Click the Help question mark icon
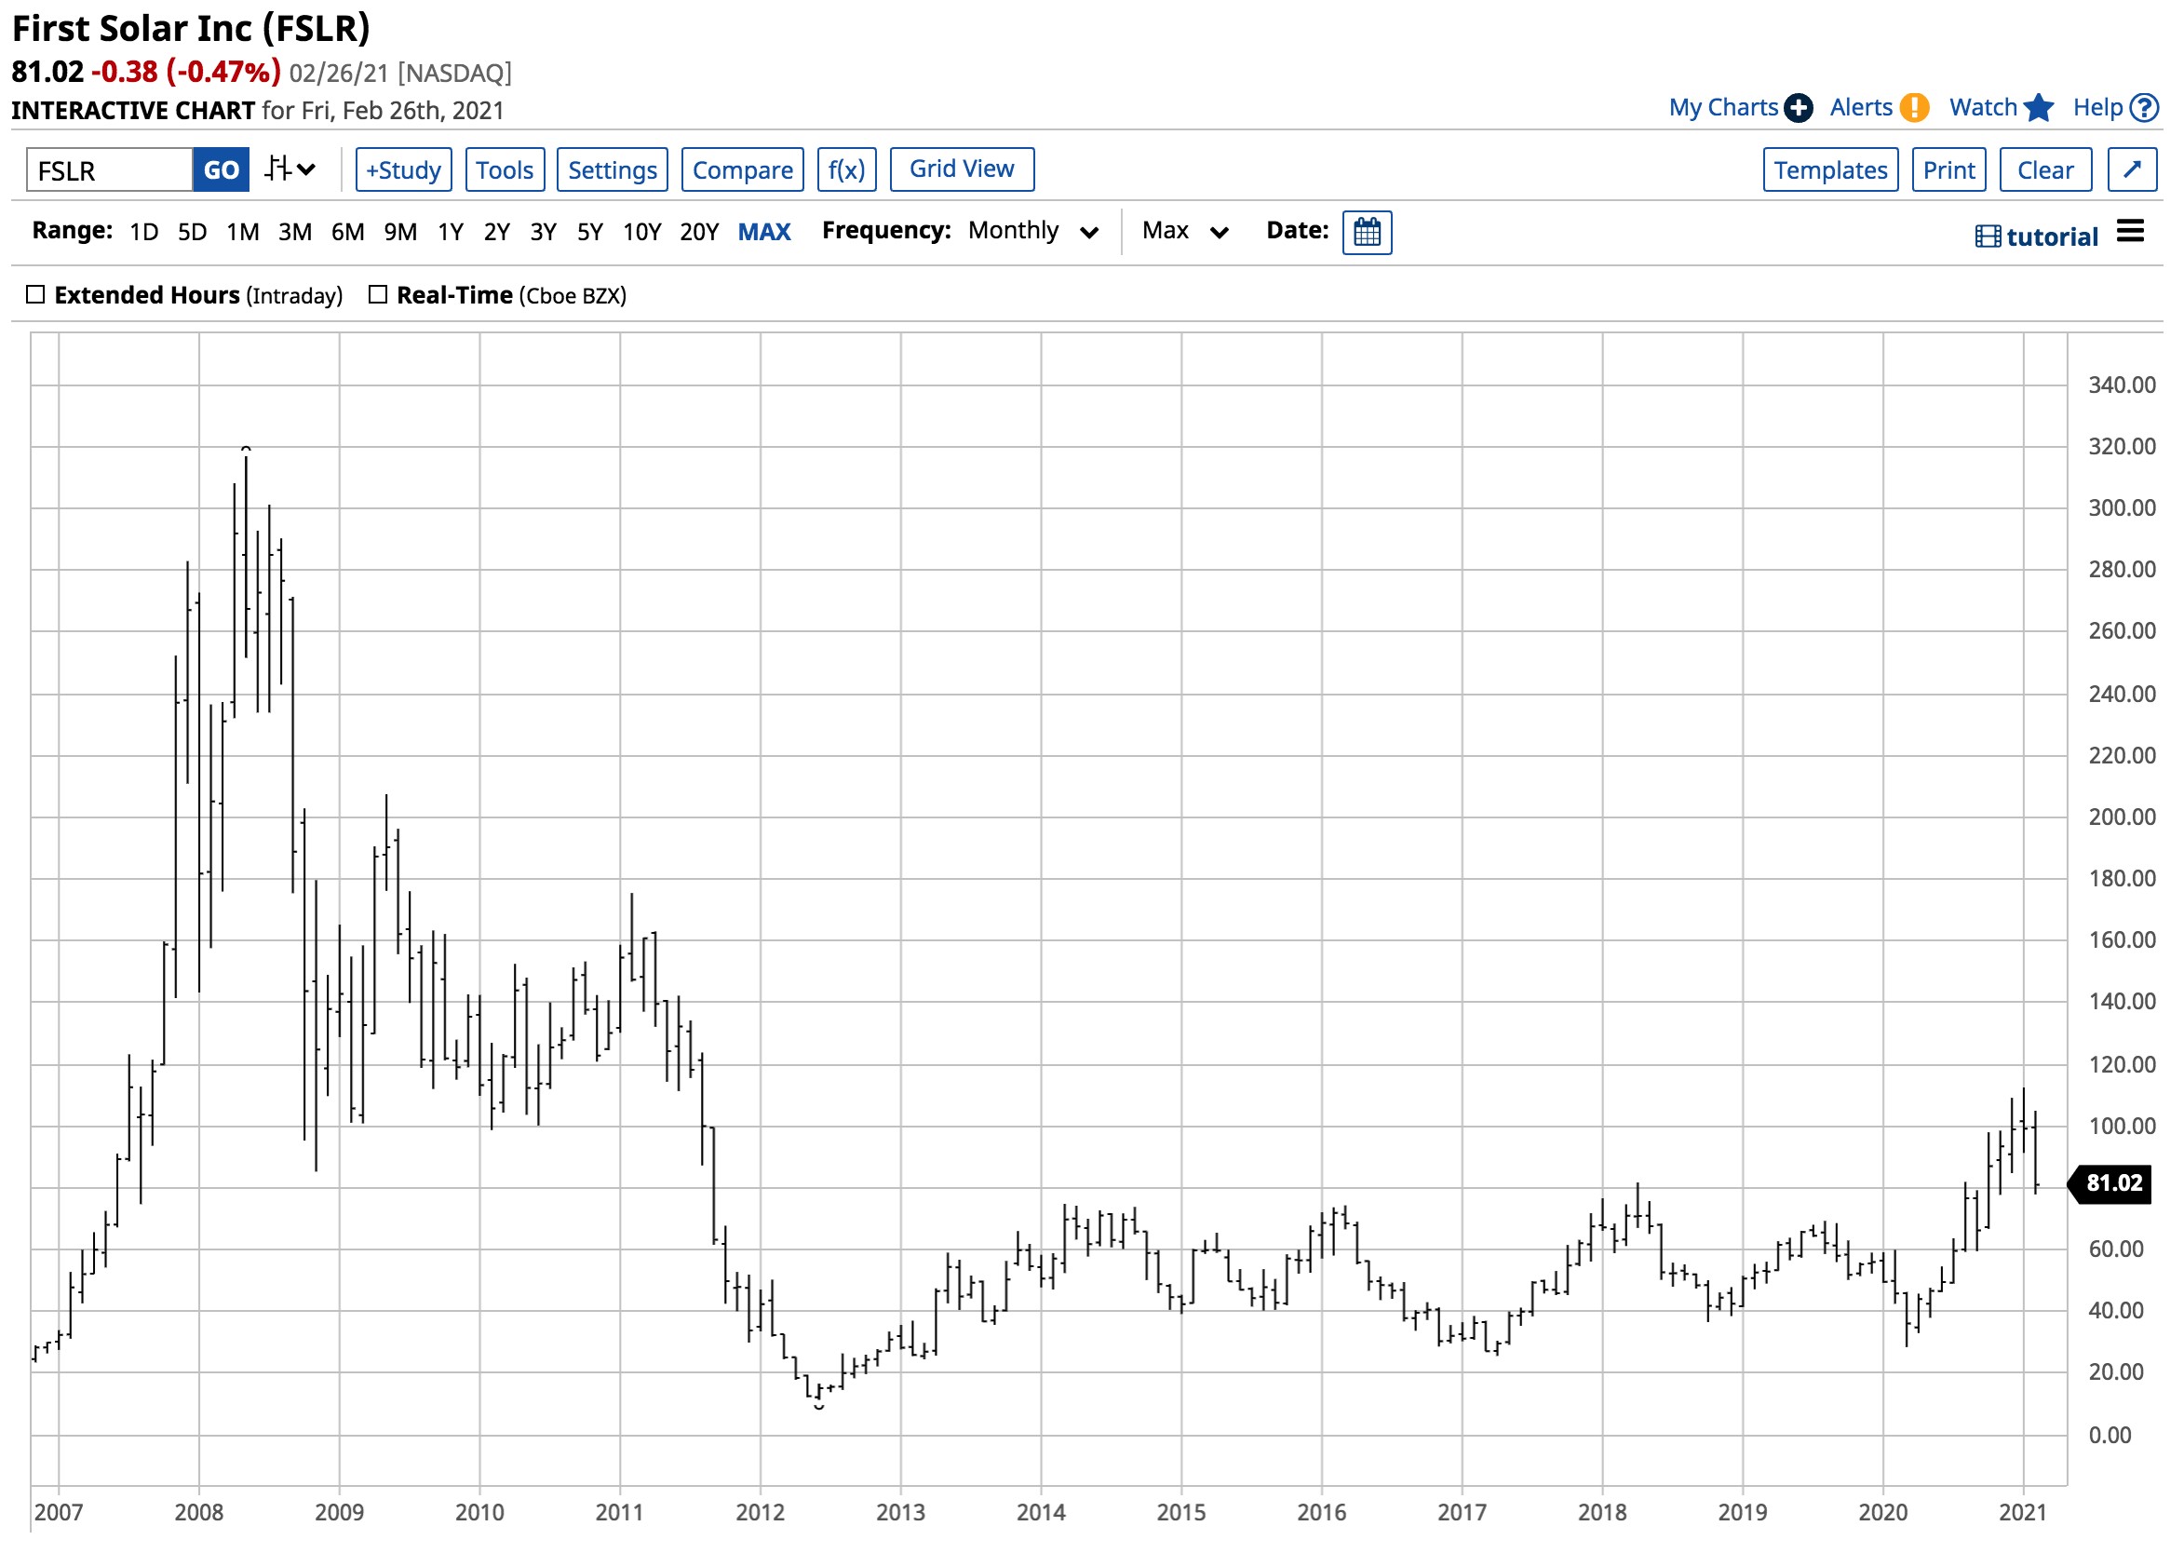Image resolution: width=2184 pixels, height=1553 pixels. coord(2144,108)
